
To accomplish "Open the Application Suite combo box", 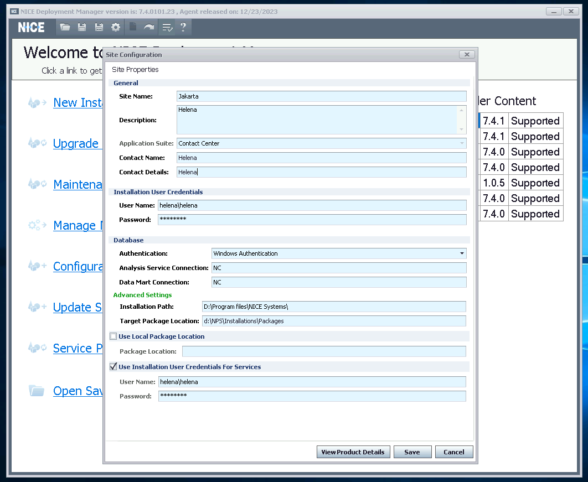I will click(x=462, y=143).
